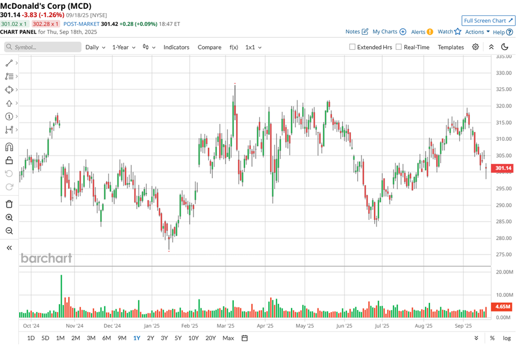
Task: Click the undo arrow icon
Action: (x=9, y=174)
